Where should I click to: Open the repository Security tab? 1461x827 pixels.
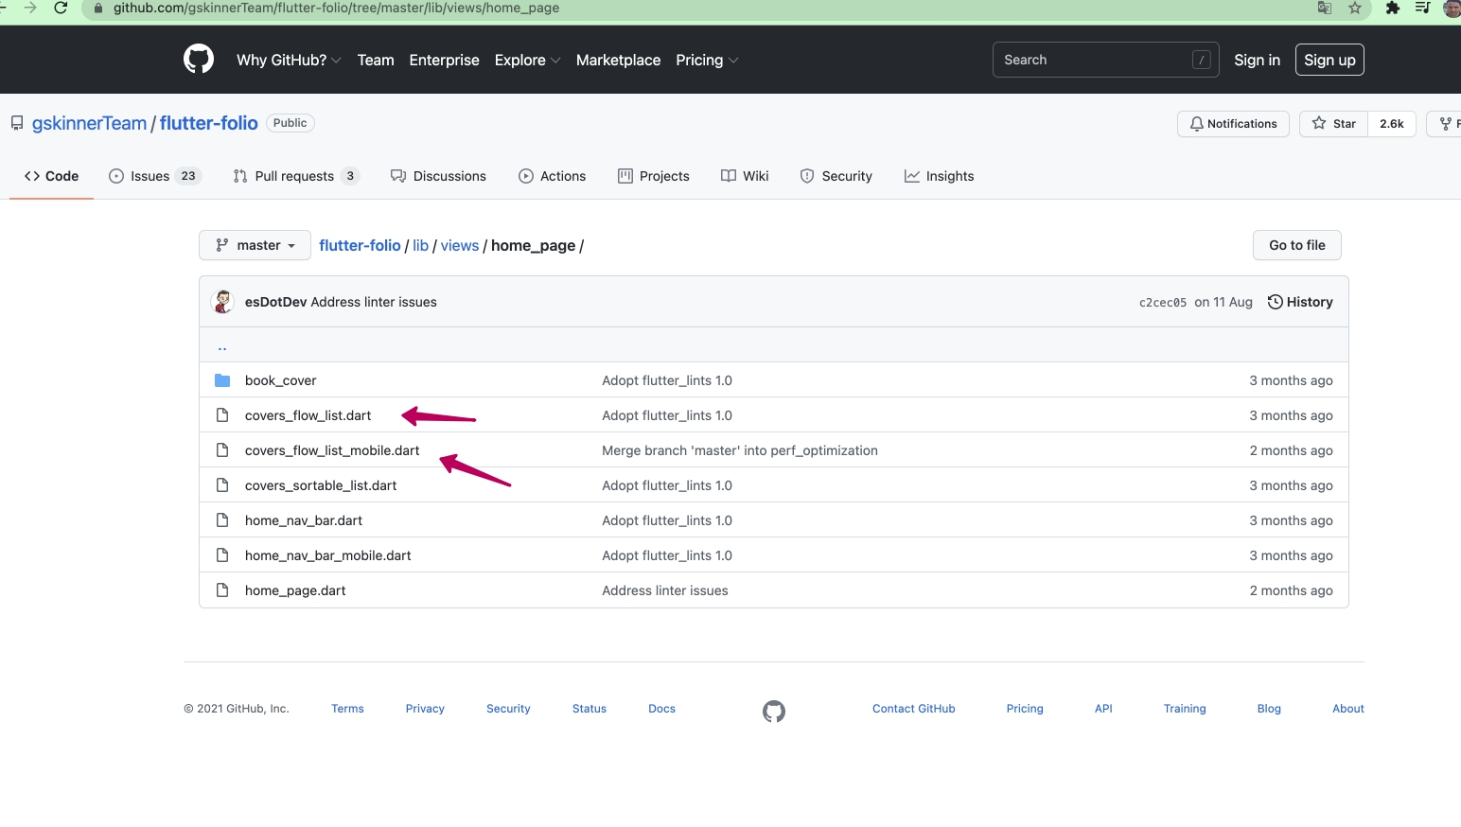click(x=836, y=176)
